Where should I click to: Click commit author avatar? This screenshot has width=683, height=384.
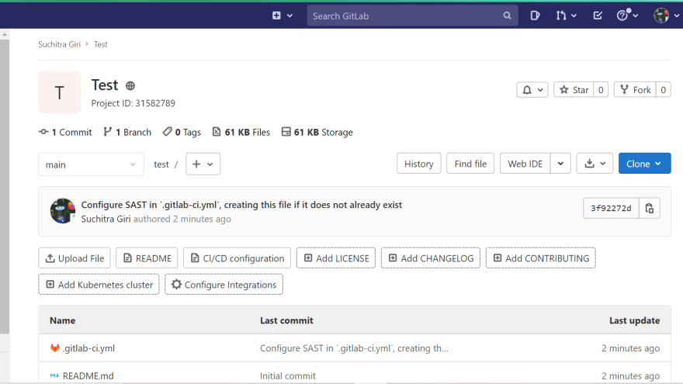[62, 211]
